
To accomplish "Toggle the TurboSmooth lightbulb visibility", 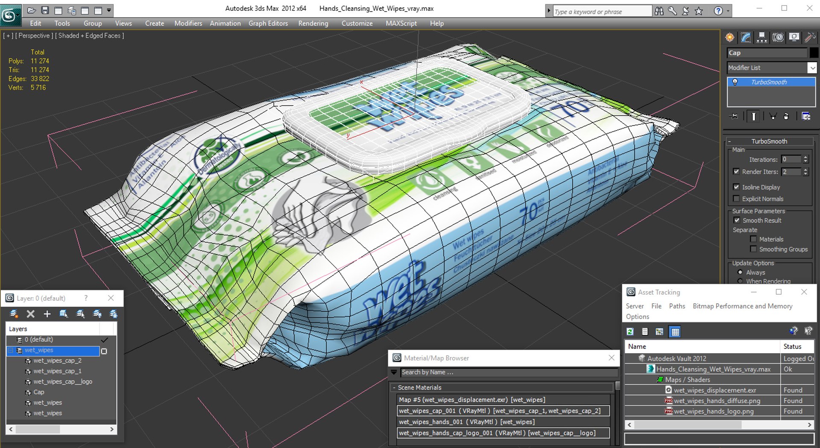I will pyautogui.click(x=735, y=82).
